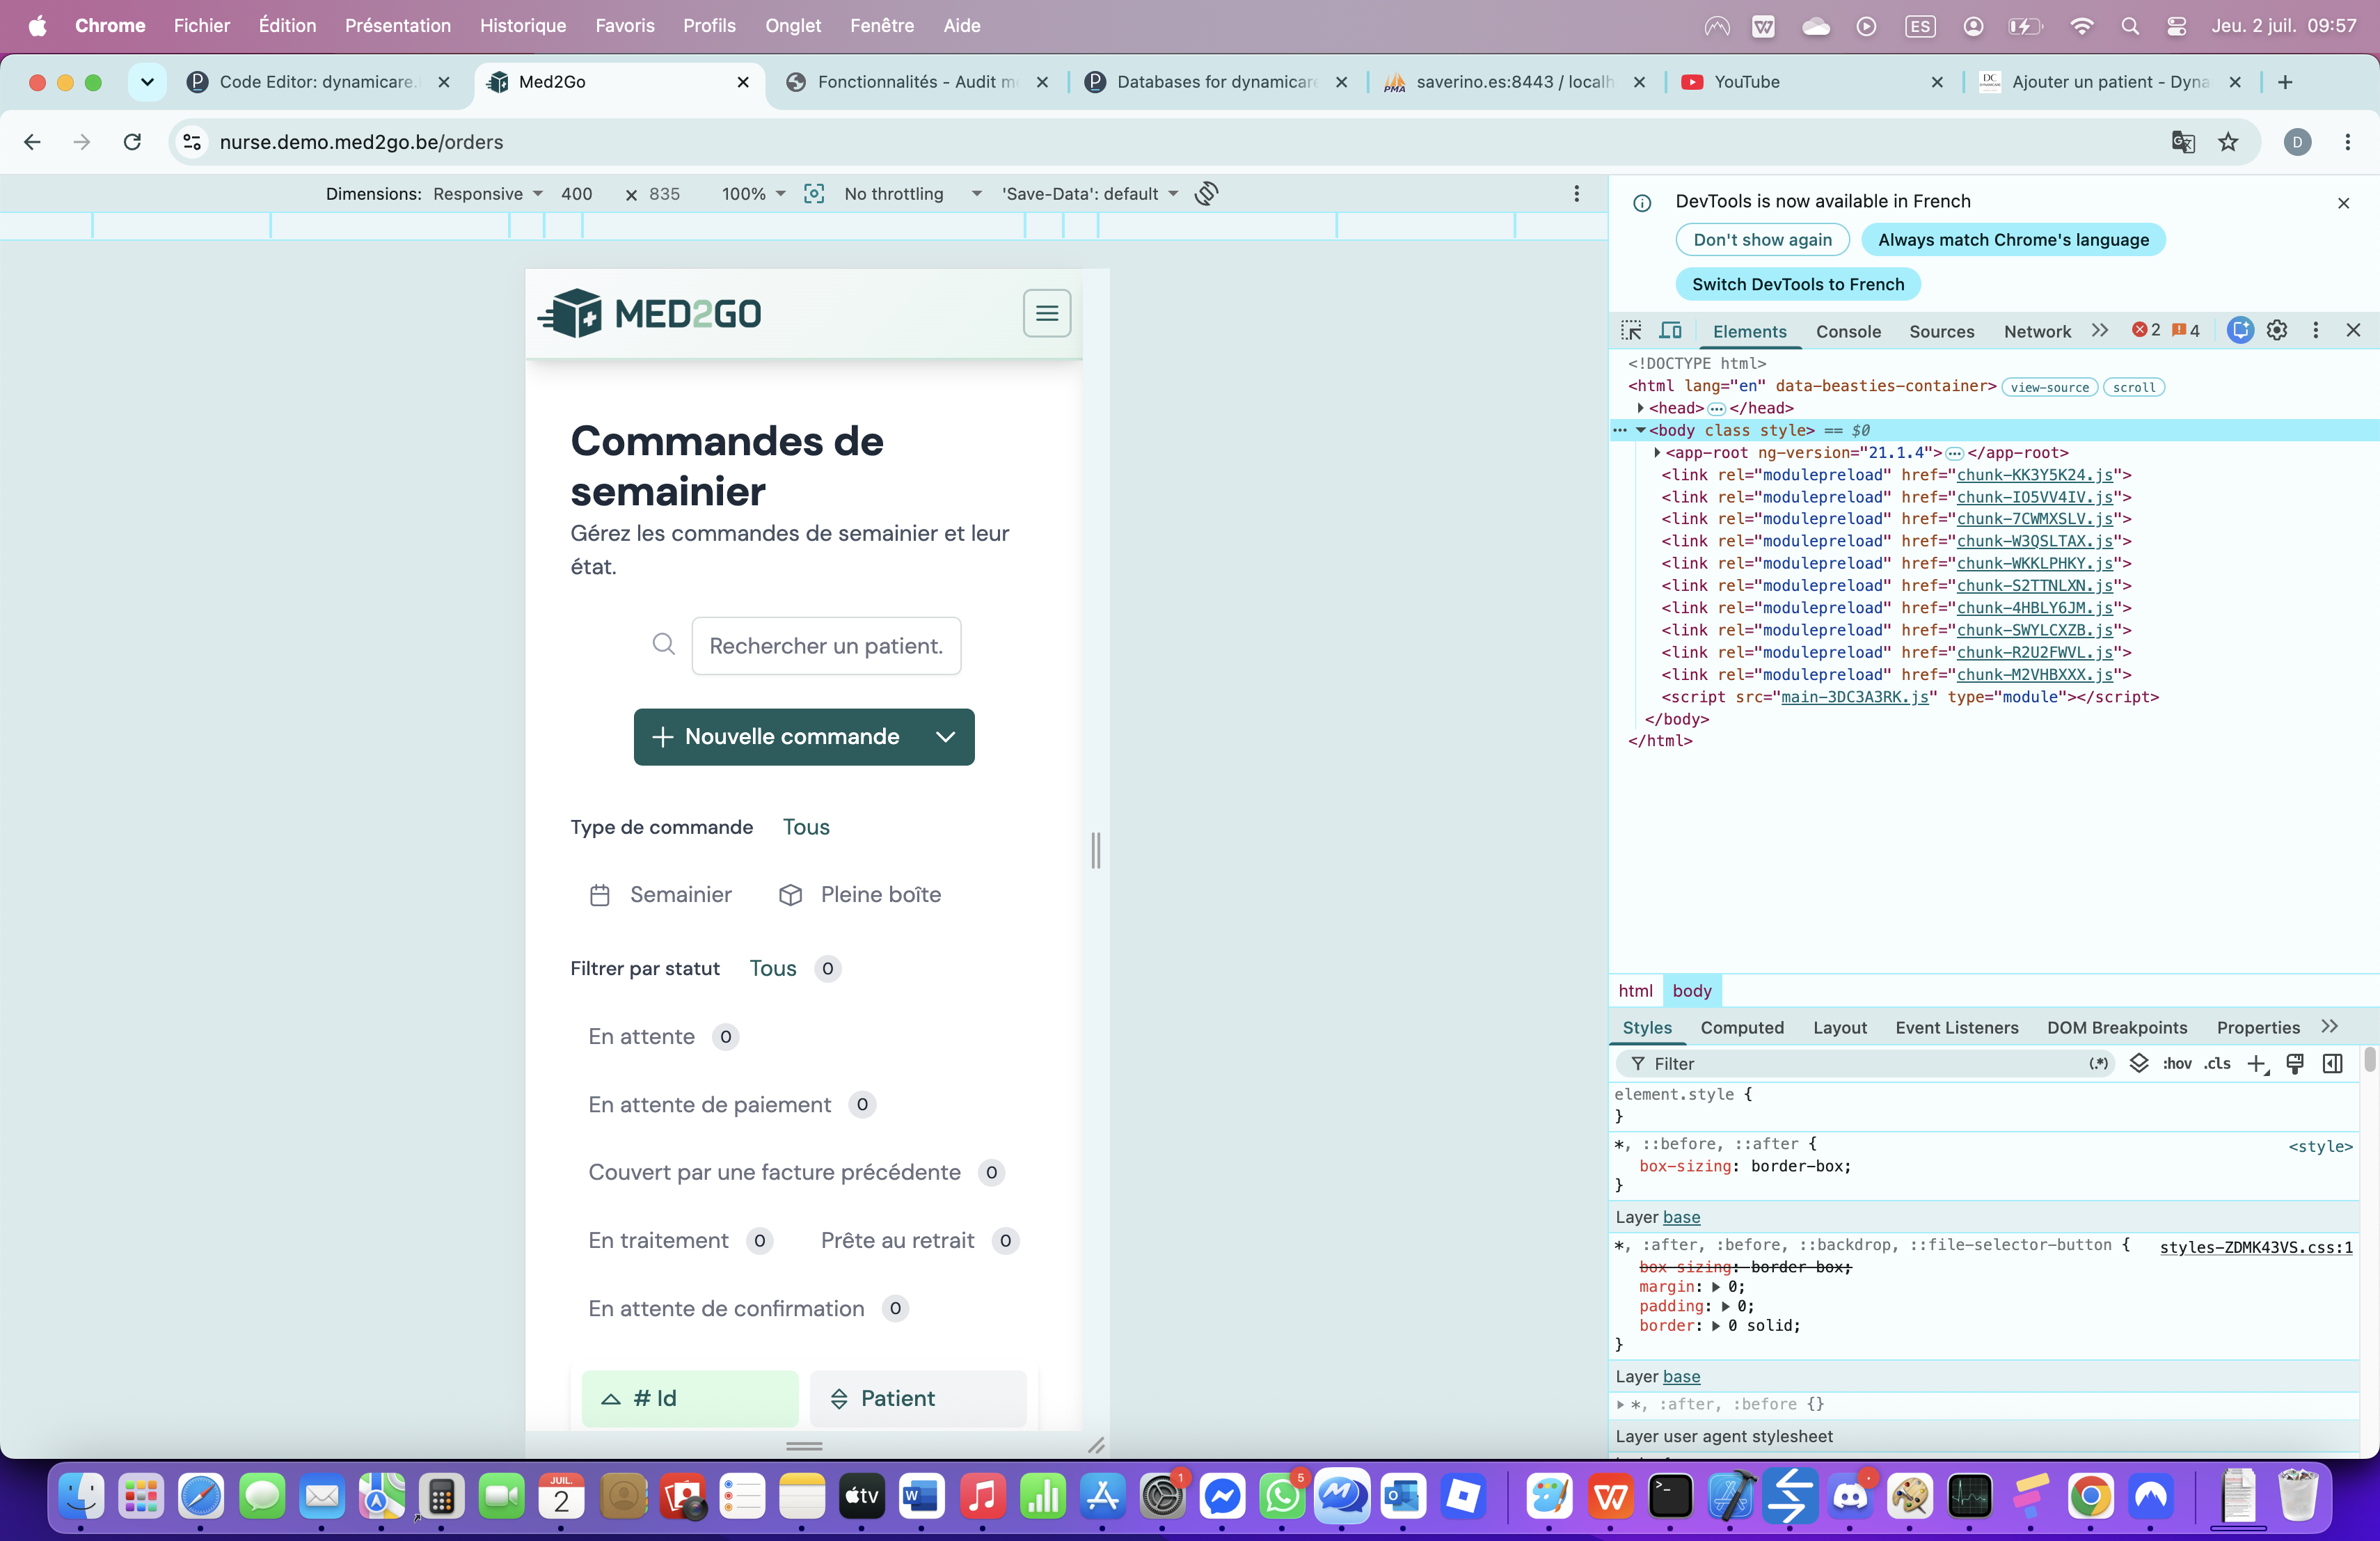Click the patient search magnifier icon
Screen dimensions: 2380x1541
point(663,645)
